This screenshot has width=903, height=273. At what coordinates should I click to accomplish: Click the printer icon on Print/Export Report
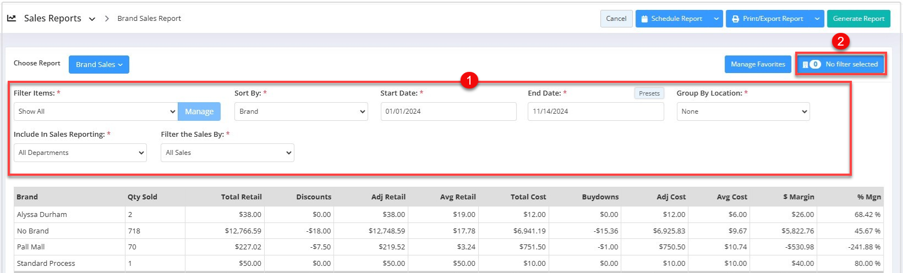735,19
